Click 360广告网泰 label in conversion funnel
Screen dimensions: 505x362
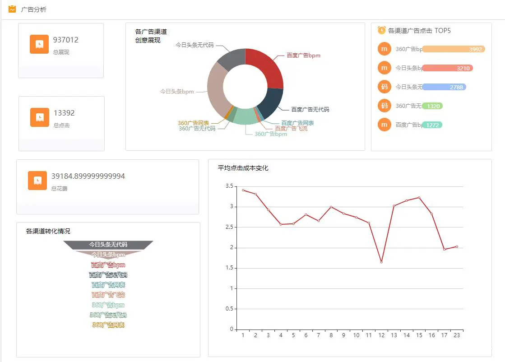point(108,325)
